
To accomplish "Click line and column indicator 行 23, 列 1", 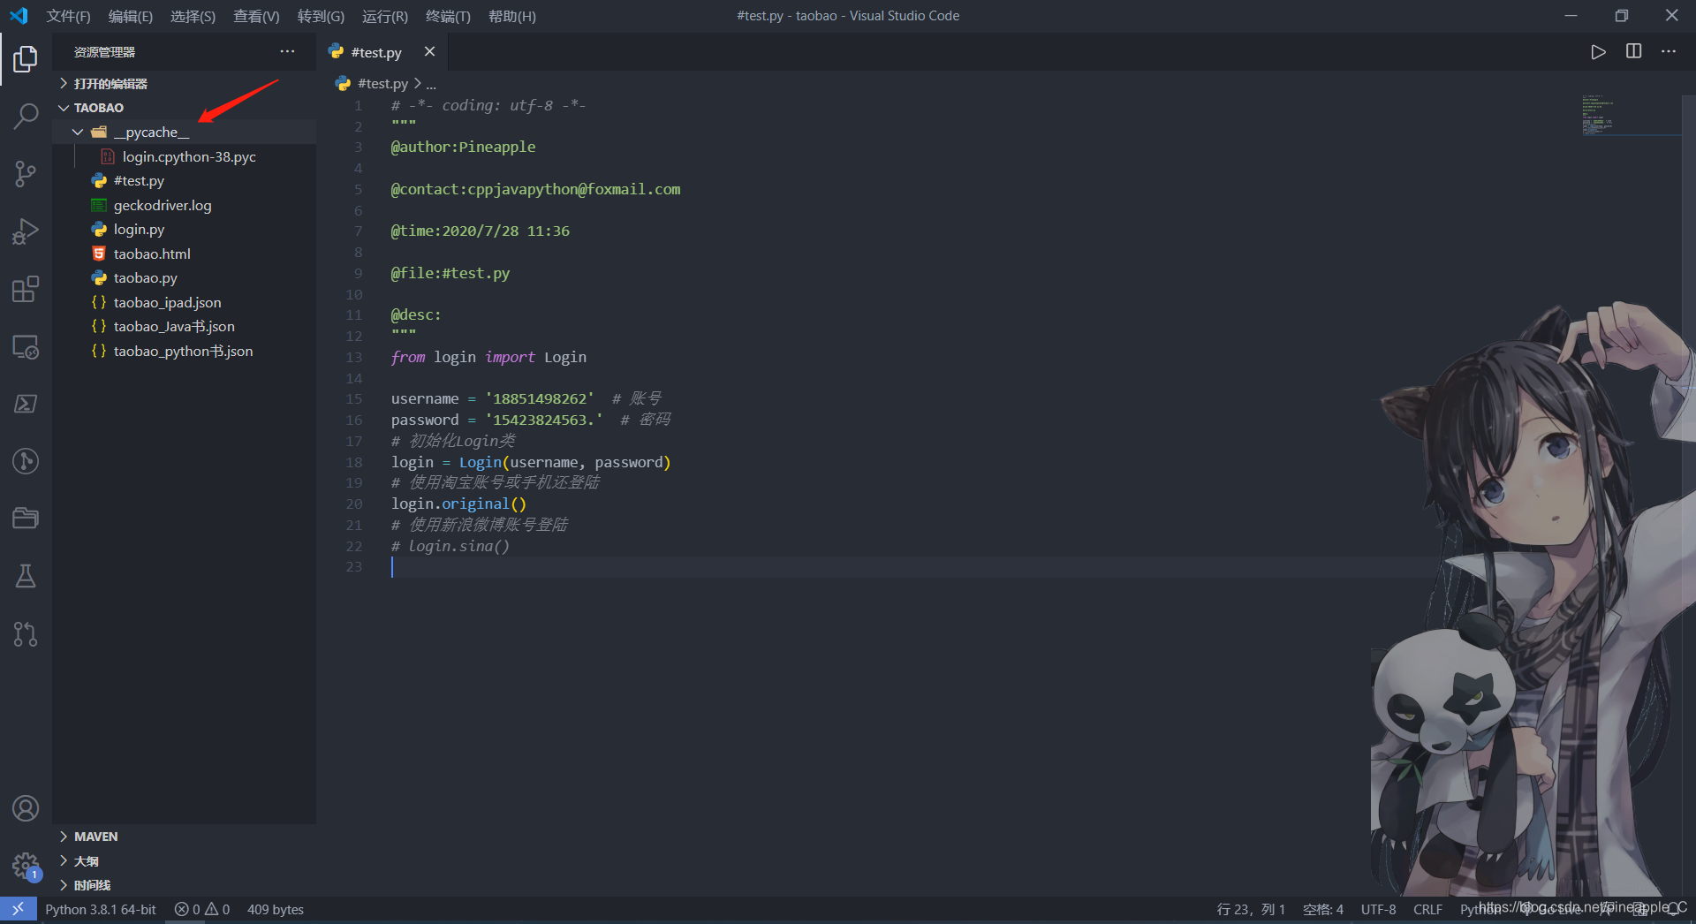I will coord(1251,909).
